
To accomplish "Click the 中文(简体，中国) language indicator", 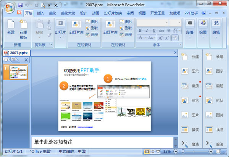I will point(73,151).
